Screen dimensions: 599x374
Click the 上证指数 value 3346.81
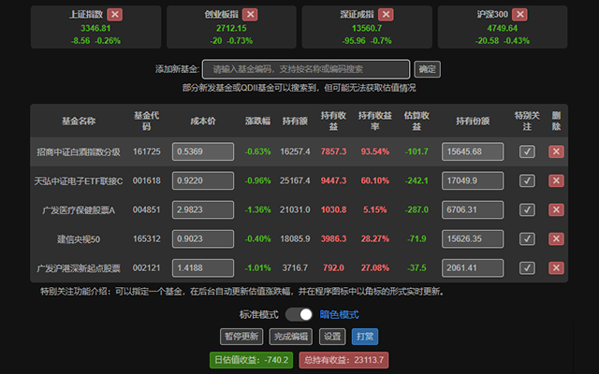point(95,28)
